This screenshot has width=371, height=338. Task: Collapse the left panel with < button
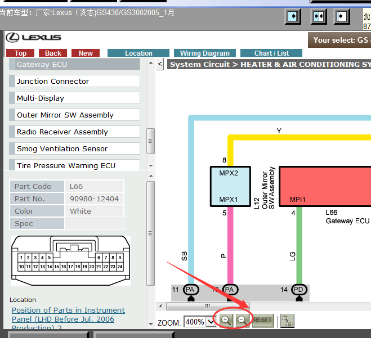(160, 64)
